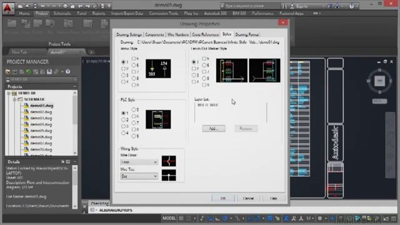The width and height of the screenshot is (400, 225).
Task: Select PLC Style option 9
Action: [134, 136]
